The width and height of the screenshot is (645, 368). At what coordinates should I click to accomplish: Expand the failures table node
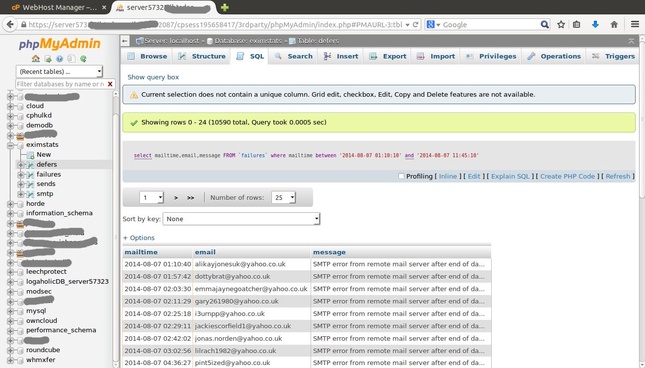[x=20, y=175]
